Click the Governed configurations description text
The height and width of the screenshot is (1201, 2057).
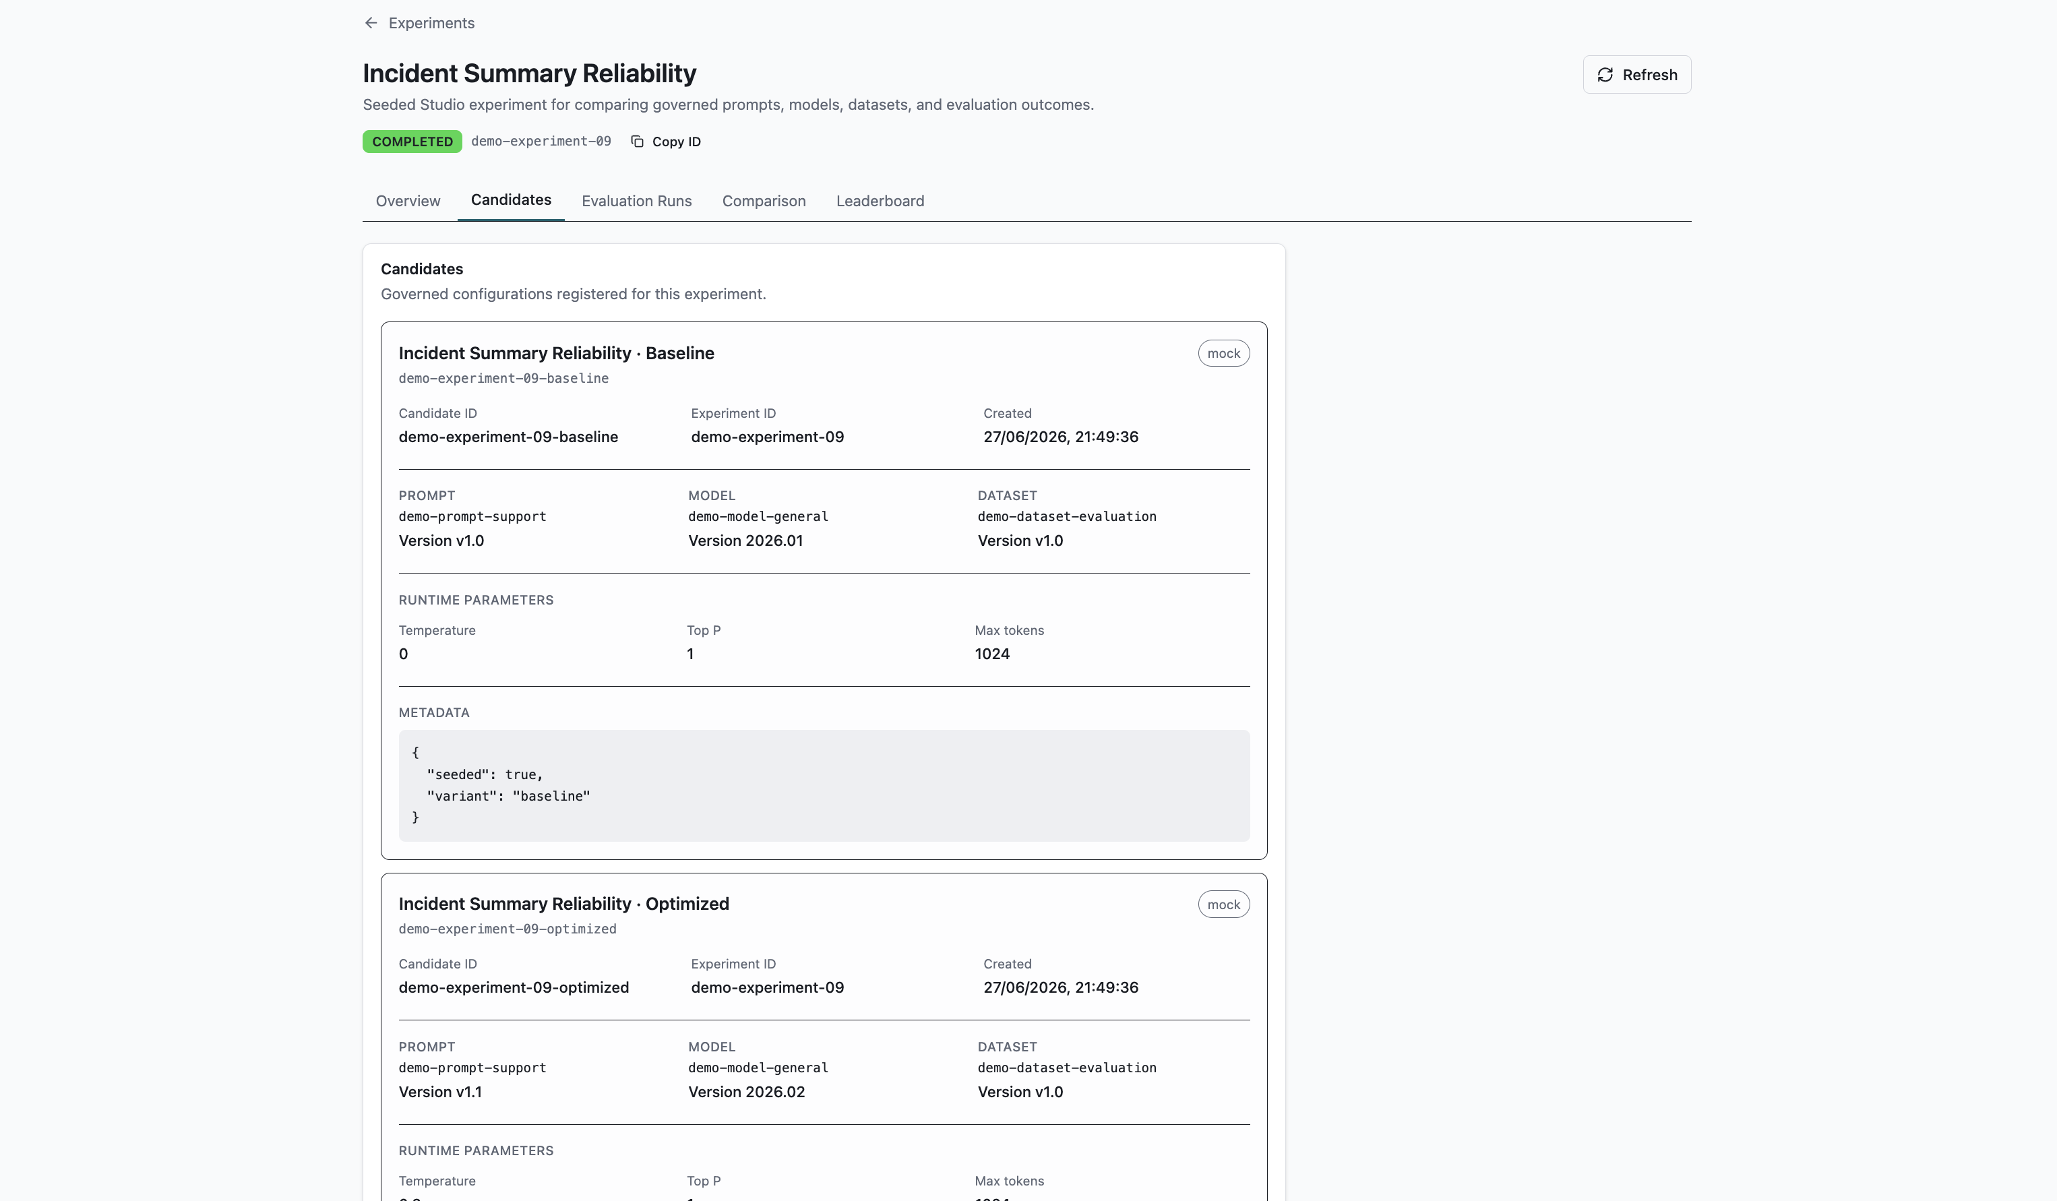573,294
